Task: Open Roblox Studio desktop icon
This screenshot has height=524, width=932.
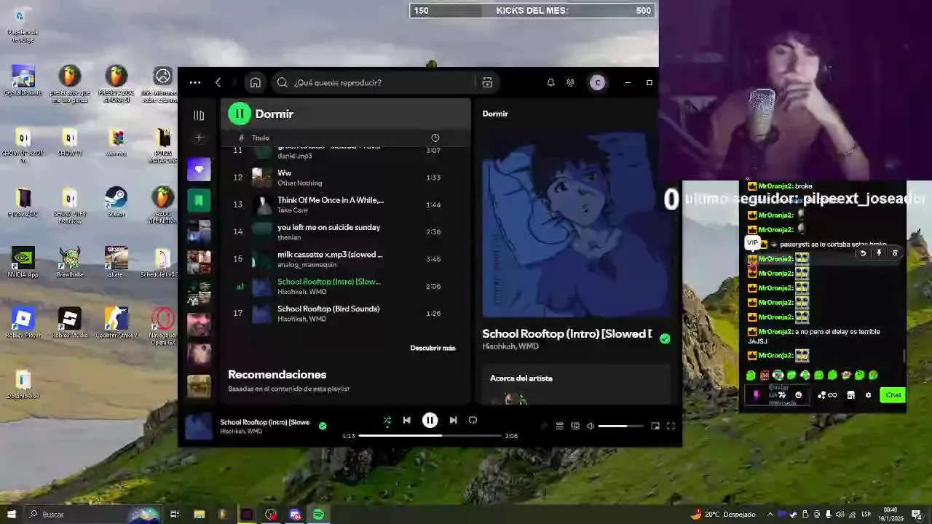Action: 69,323
